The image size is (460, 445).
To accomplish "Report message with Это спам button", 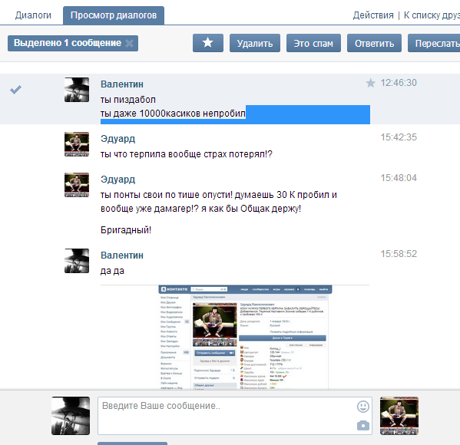I will click(x=313, y=43).
